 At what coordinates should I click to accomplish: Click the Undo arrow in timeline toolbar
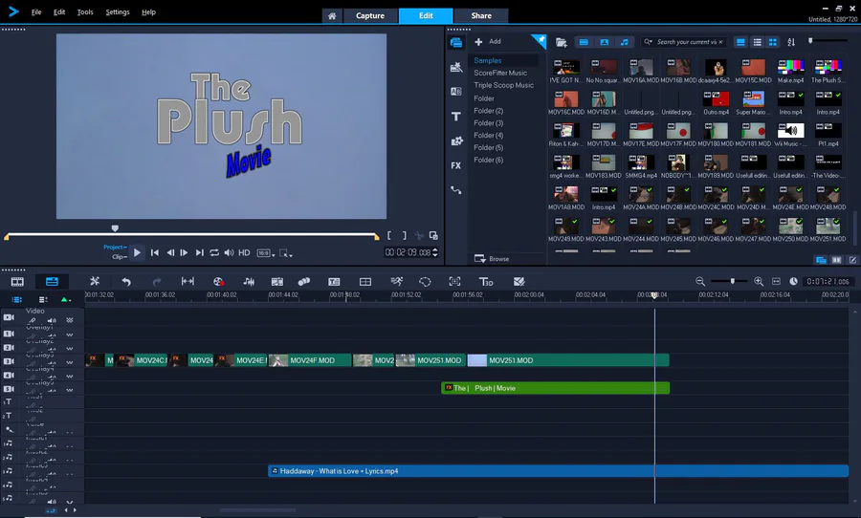[x=126, y=282]
